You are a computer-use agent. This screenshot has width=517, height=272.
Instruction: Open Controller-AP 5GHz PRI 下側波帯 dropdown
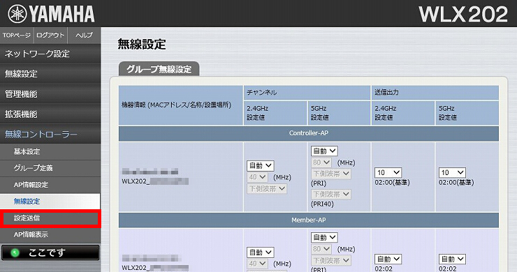pyautogui.click(x=330, y=174)
